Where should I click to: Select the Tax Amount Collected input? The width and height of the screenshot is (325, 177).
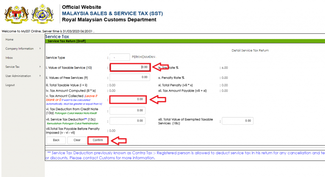pos(129,99)
